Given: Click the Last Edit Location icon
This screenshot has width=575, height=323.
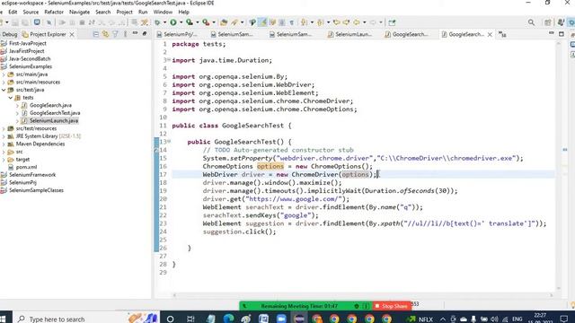Looking at the screenshot, I should coord(336,22).
